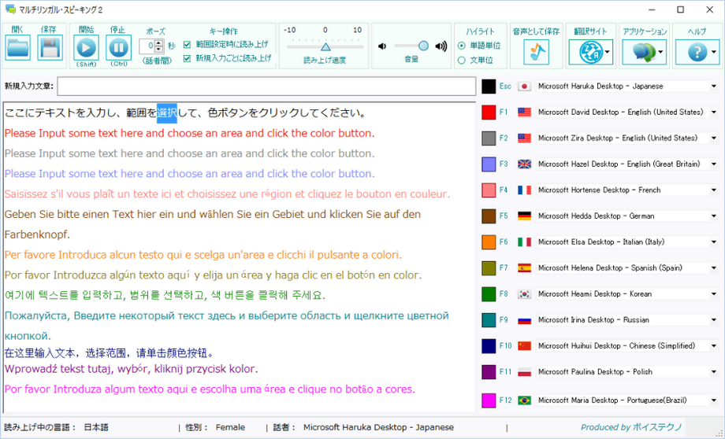Click the Chinese flag icon
Viewport: 725px width, 439px height.
coord(524,345)
